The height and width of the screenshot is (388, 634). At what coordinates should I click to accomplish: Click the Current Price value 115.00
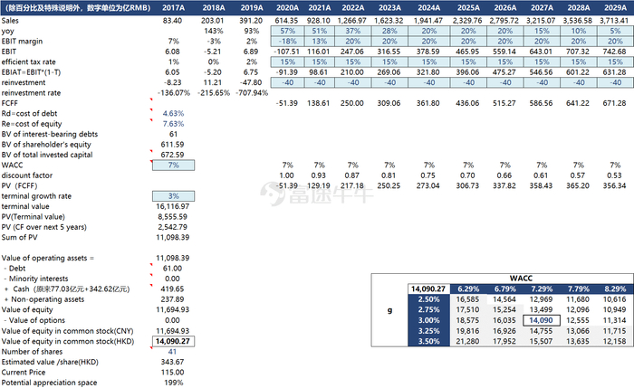point(173,373)
